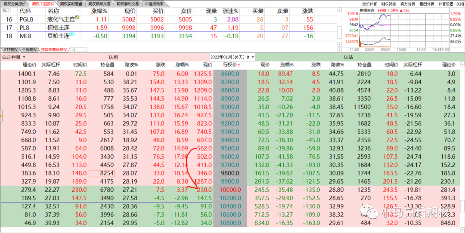Switch to 期权实时看盘 tab
Image resolution: width=465 pixels, height=233 pixels.
pyautogui.click(x=71, y=3)
